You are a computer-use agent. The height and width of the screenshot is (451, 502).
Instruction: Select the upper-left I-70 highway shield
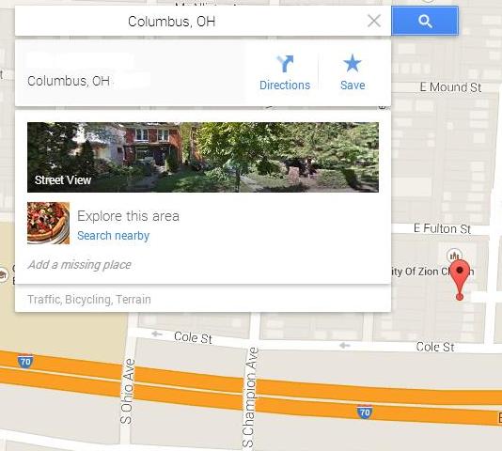tap(25, 362)
